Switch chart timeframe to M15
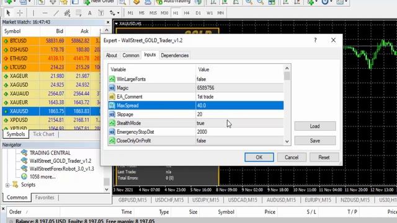The width and height of the screenshot is (397, 223). point(153,13)
